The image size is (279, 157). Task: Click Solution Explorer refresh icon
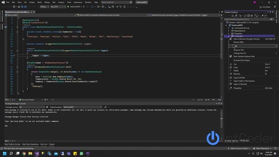(245, 16)
